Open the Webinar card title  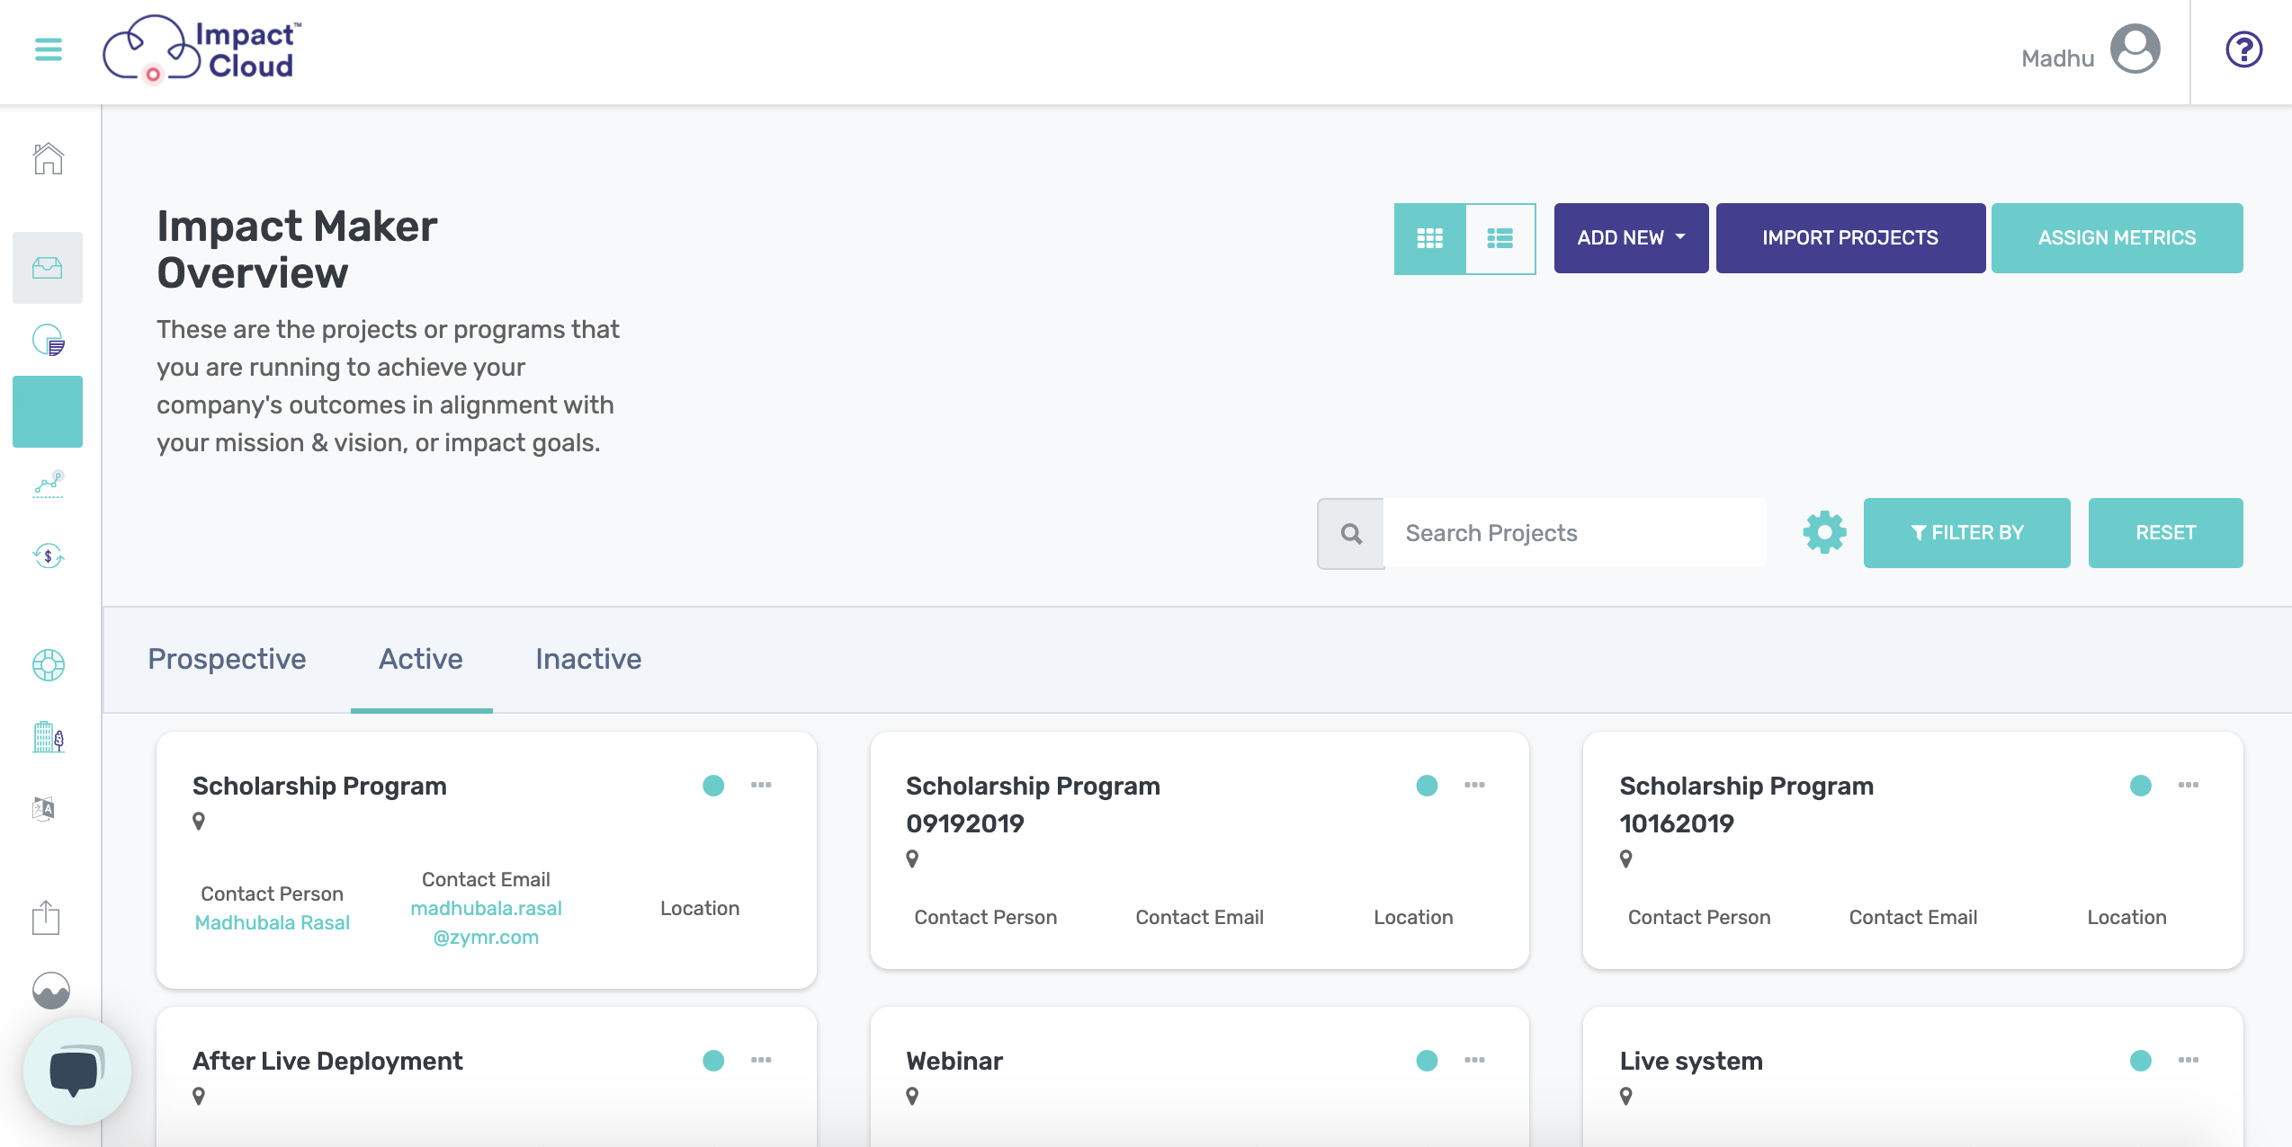[954, 1061]
